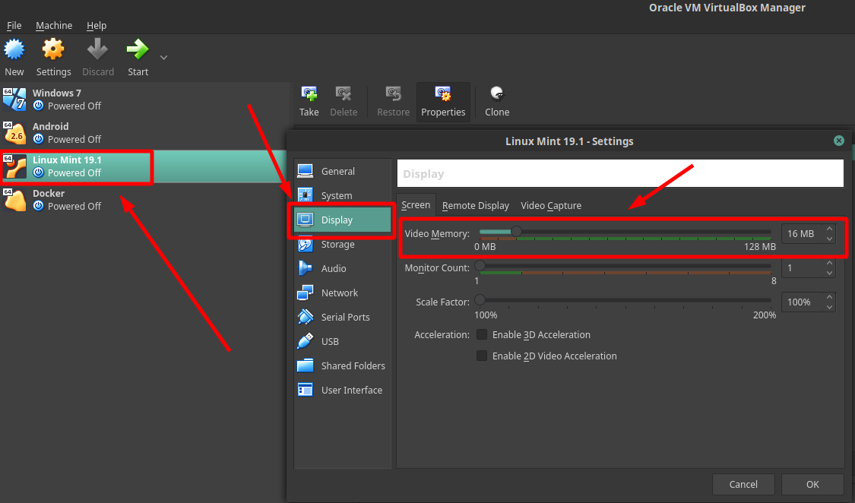Switch to the Video Capture tab

click(551, 205)
